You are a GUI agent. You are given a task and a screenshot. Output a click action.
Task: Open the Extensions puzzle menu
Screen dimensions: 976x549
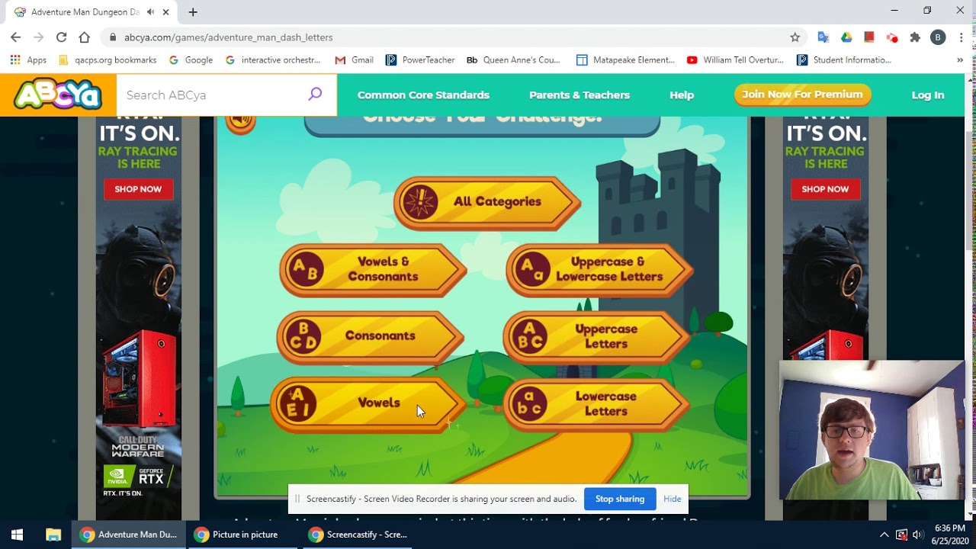tap(915, 37)
